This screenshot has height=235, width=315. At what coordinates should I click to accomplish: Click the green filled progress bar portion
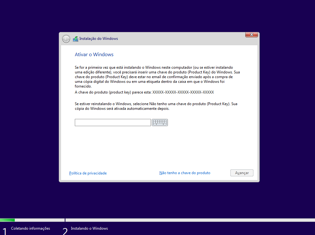tap(7, 220)
